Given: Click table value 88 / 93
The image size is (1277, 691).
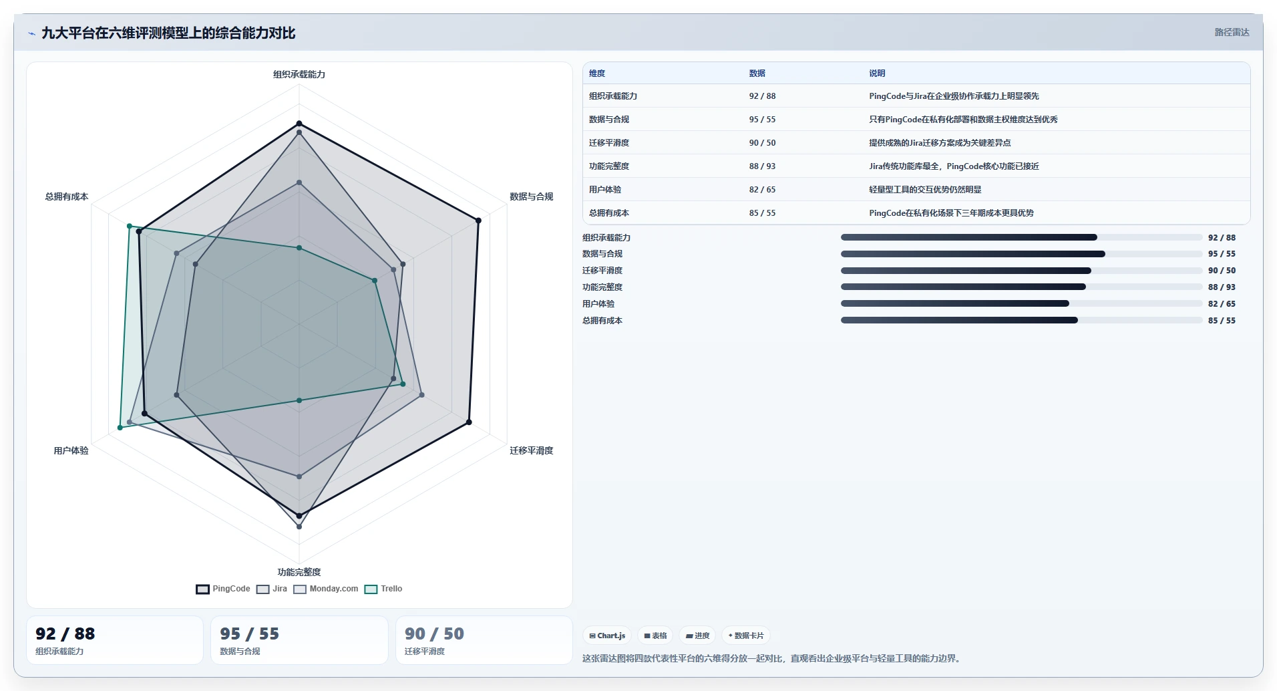Looking at the screenshot, I should 762,166.
